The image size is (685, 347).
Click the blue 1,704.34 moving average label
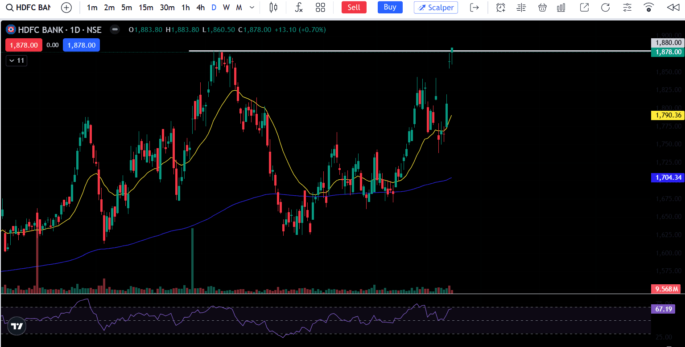[668, 178]
